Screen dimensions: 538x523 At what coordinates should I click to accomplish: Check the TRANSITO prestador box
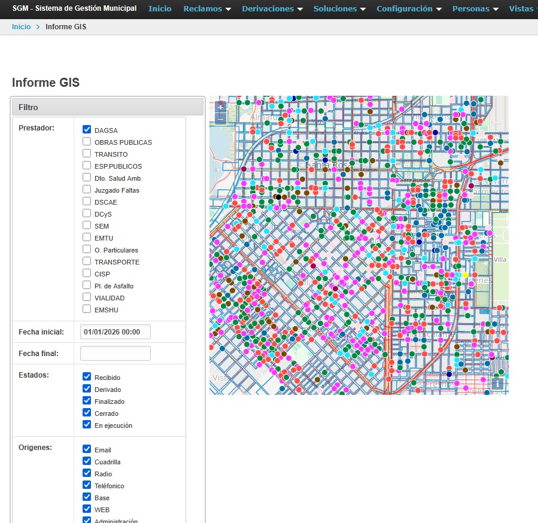(x=87, y=154)
